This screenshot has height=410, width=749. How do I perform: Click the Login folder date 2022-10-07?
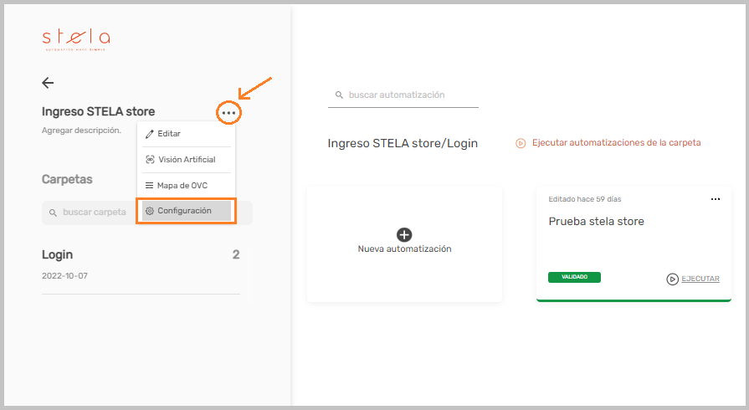tap(64, 276)
